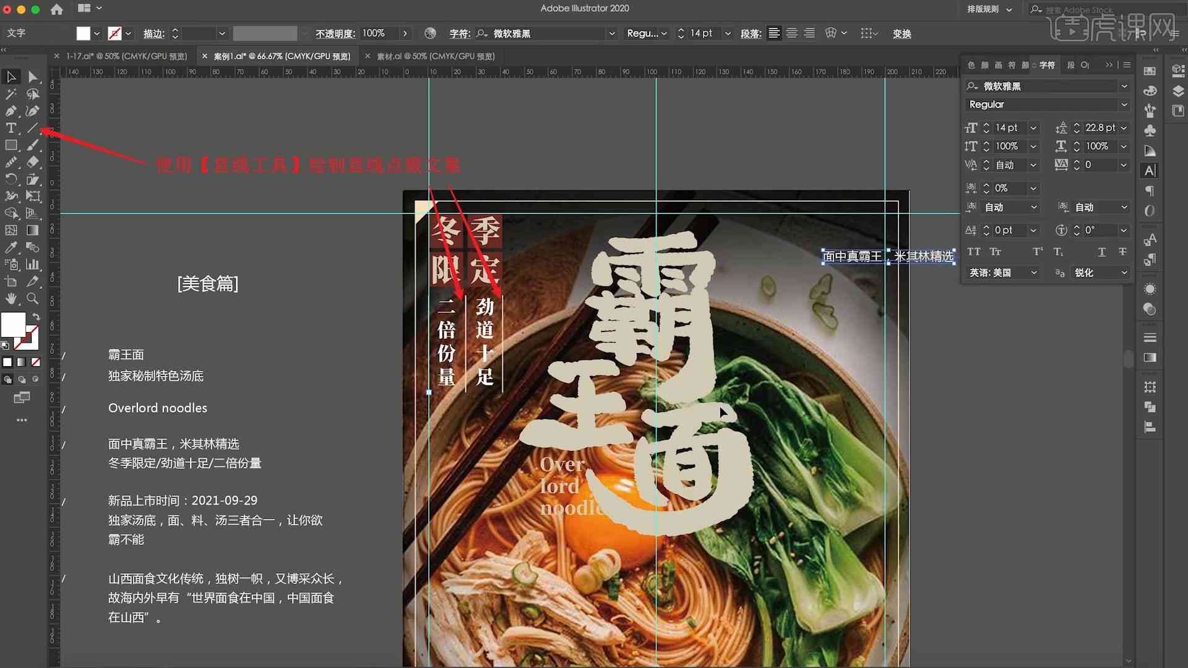
Task: Open the Symbols panel icon
Action: coord(1150,131)
